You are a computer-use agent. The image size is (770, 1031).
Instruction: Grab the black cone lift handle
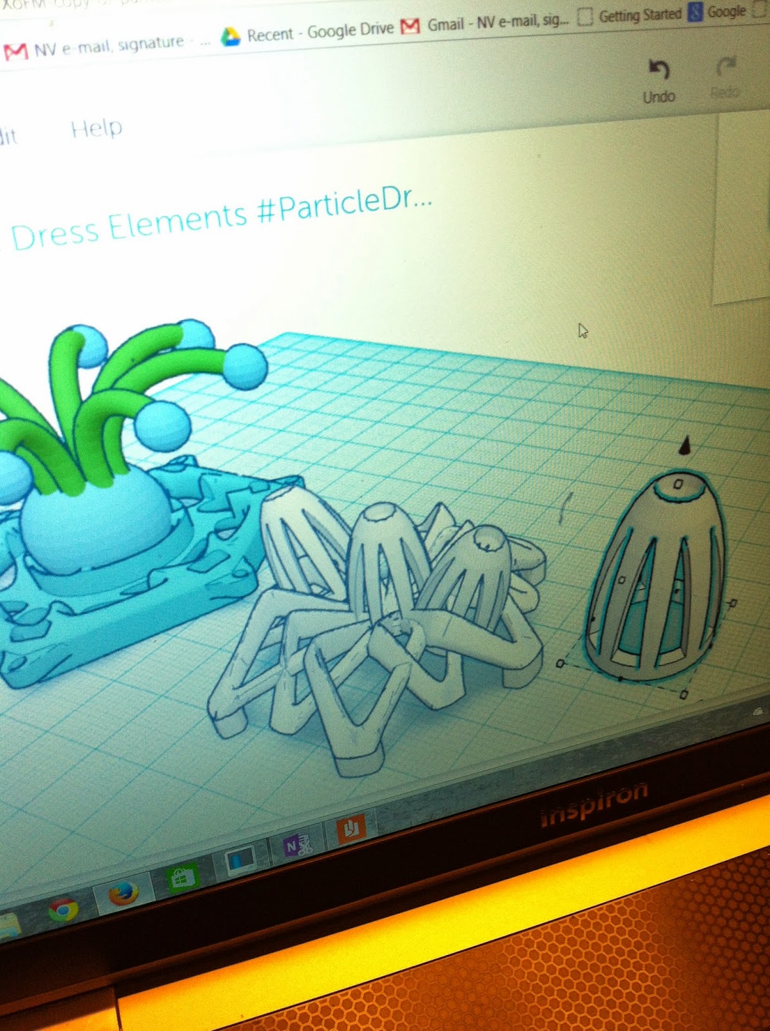tap(685, 445)
